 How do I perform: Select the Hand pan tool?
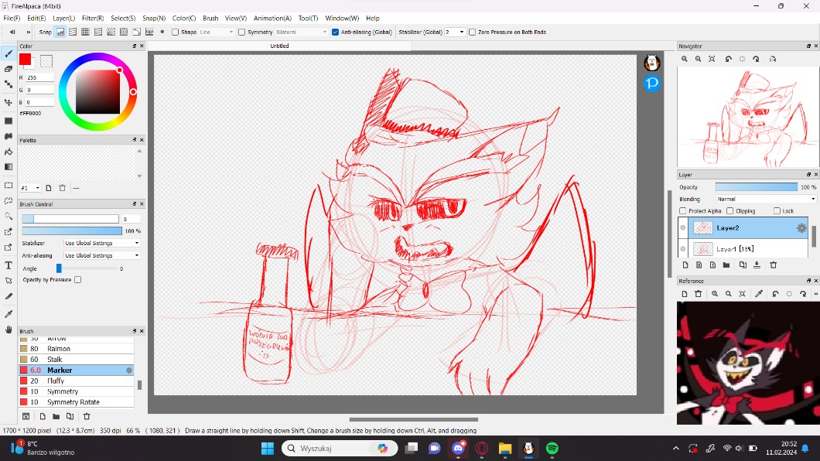pos(9,330)
